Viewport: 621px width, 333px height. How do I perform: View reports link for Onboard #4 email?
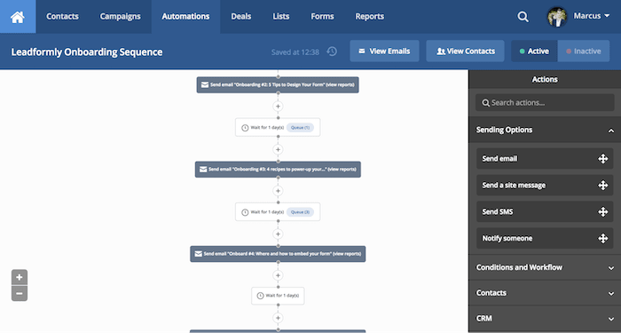coord(347,254)
